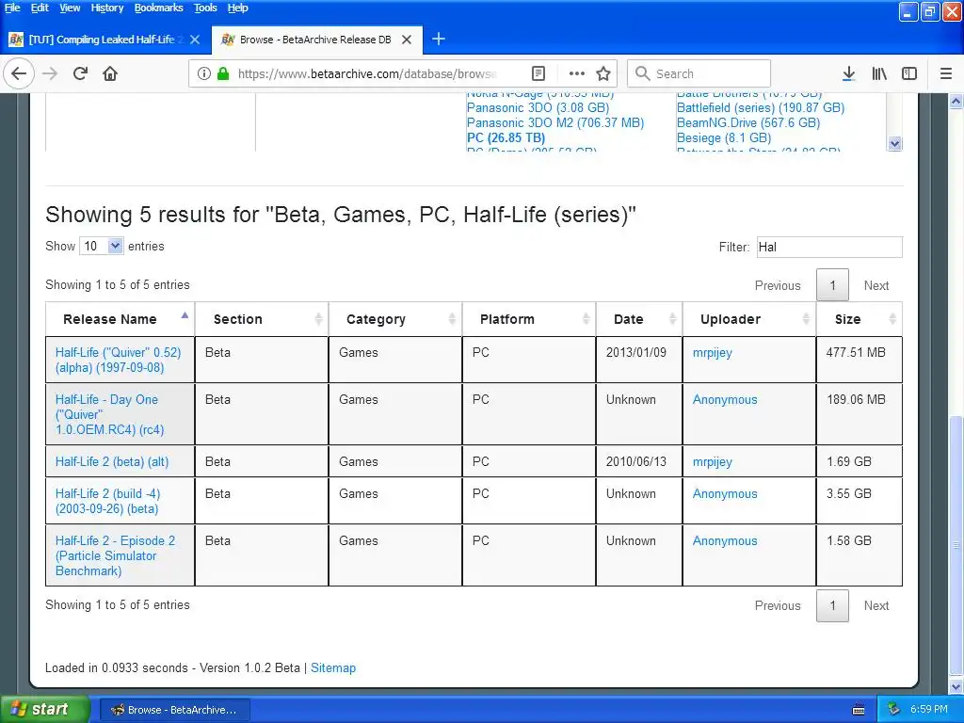The height and width of the screenshot is (723, 964).
Task: Open the Show entries dropdown
Action: click(102, 246)
